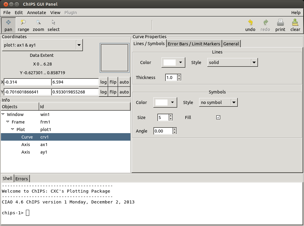Click inside the Y minimum value field

(27, 92)
